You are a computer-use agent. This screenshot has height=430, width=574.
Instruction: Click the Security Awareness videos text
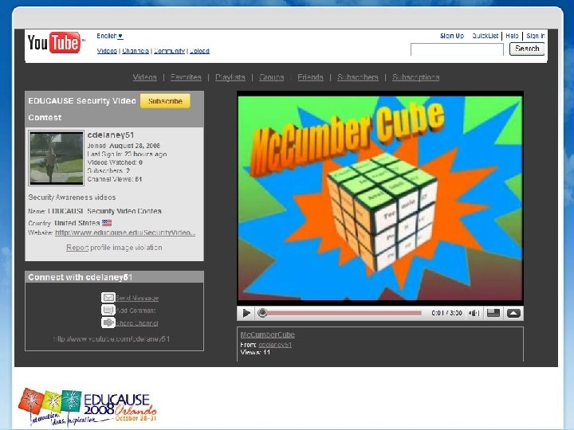click(72, 197)
